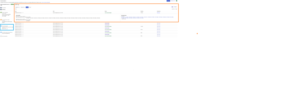
Task: Click the Operations column header
Action: pos(159,11)
